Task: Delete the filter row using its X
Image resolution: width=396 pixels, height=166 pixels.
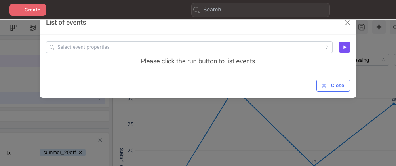Action: pyautogui.click(x=100, y=140)
